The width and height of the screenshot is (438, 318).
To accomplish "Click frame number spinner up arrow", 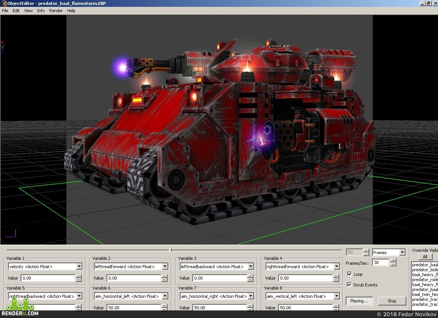I will point(366,251).
